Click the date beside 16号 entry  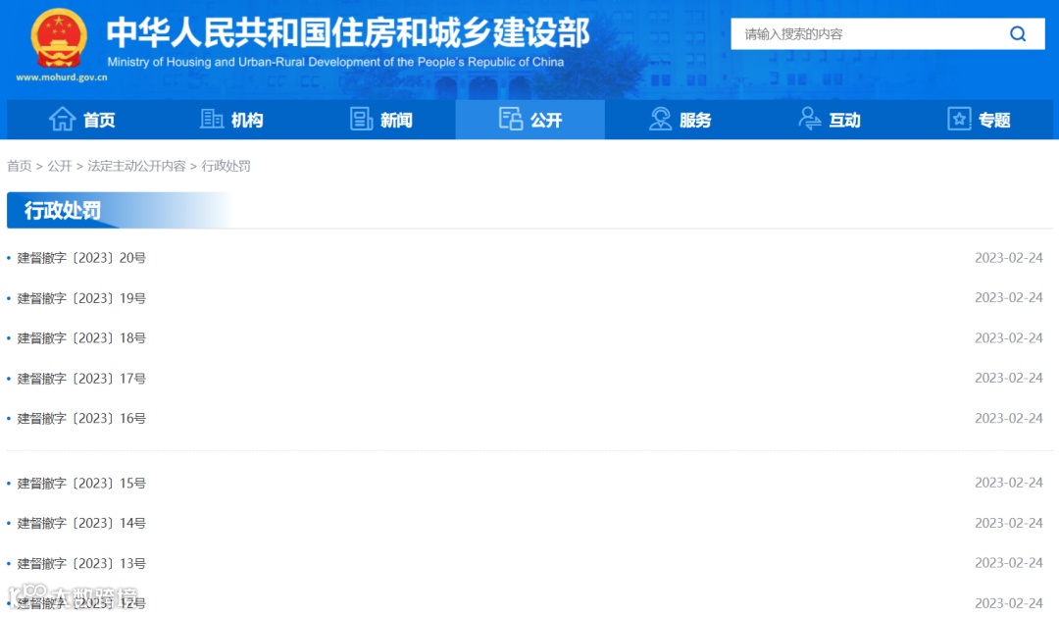[1008, 418]
